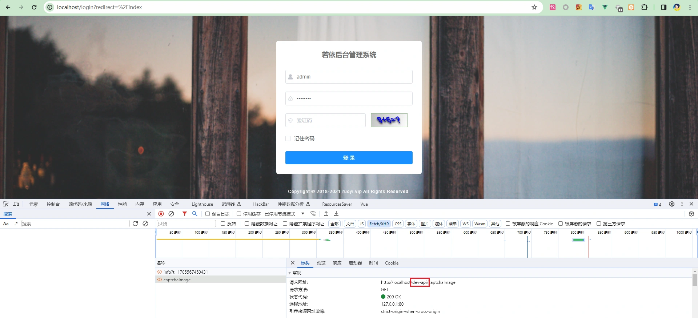Tick the 记住密码 checkbox
Screen dimensions: 698x318
[x=288, y=138]
